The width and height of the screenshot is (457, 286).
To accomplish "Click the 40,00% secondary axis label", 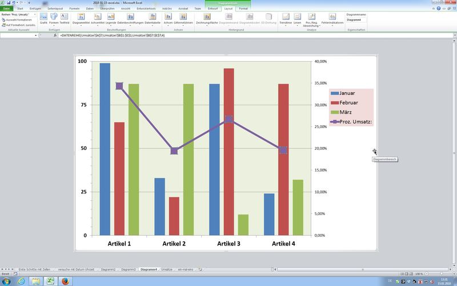I will 320,62.
